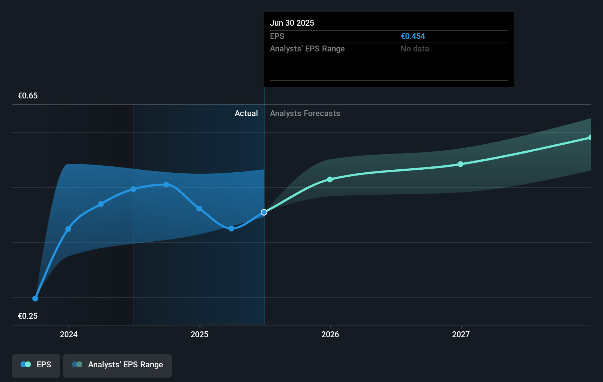Select the white Jun 2025 data point marker
Image resolution: width=603 pixels, height=382 pixels.
(263, 212)
